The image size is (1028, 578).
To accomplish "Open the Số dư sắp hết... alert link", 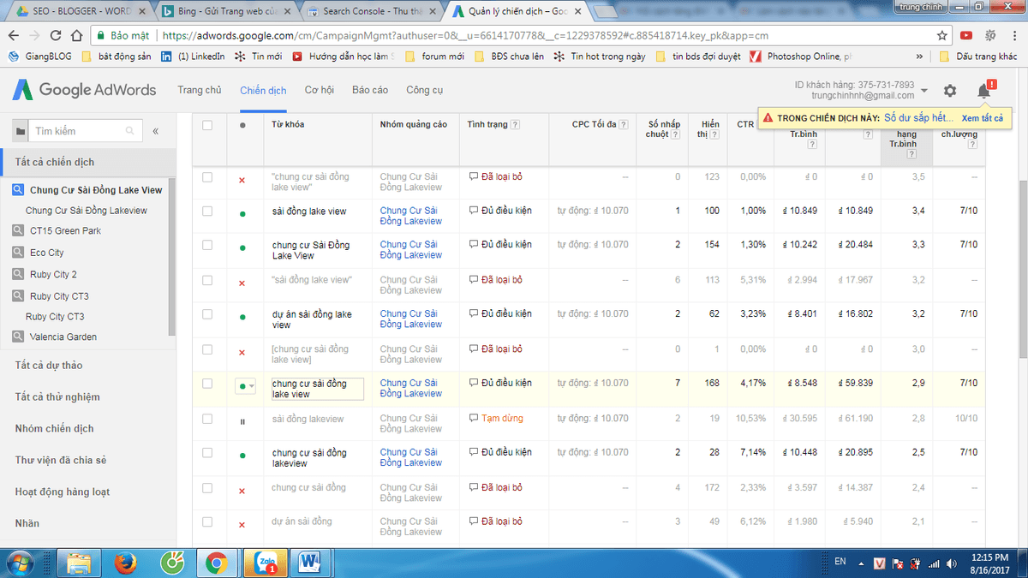I will 919,117.
